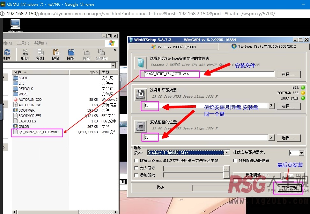This screenshot has height=214, width=310.
Task: Select the GRLDR file
Action: click(21, 127)
